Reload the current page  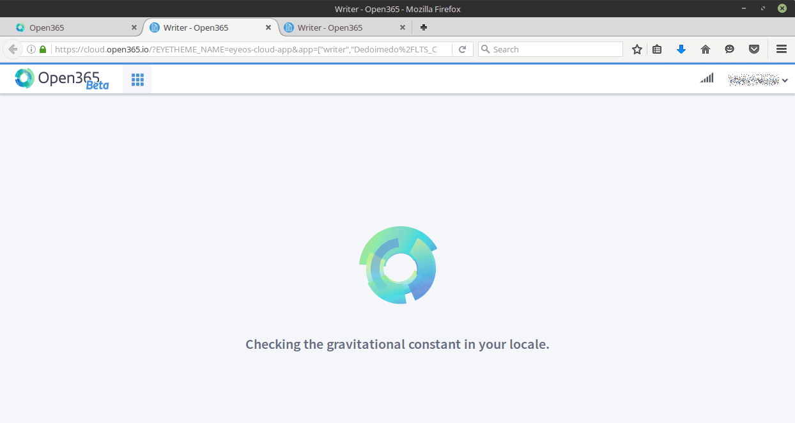(x=462, y=49)
